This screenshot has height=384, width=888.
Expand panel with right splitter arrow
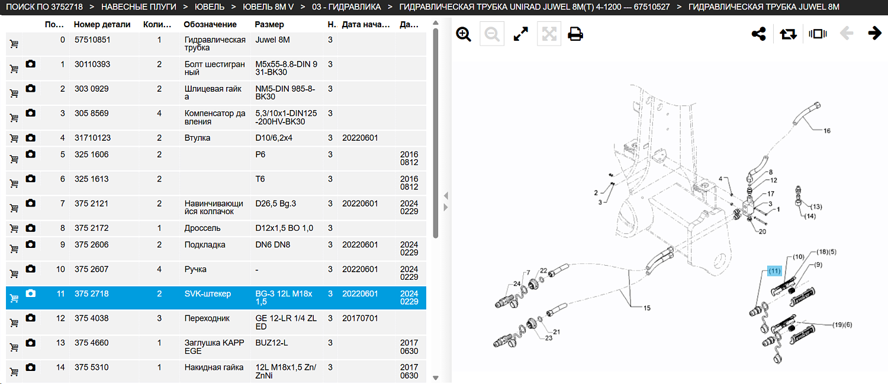(x=446, y=207)
